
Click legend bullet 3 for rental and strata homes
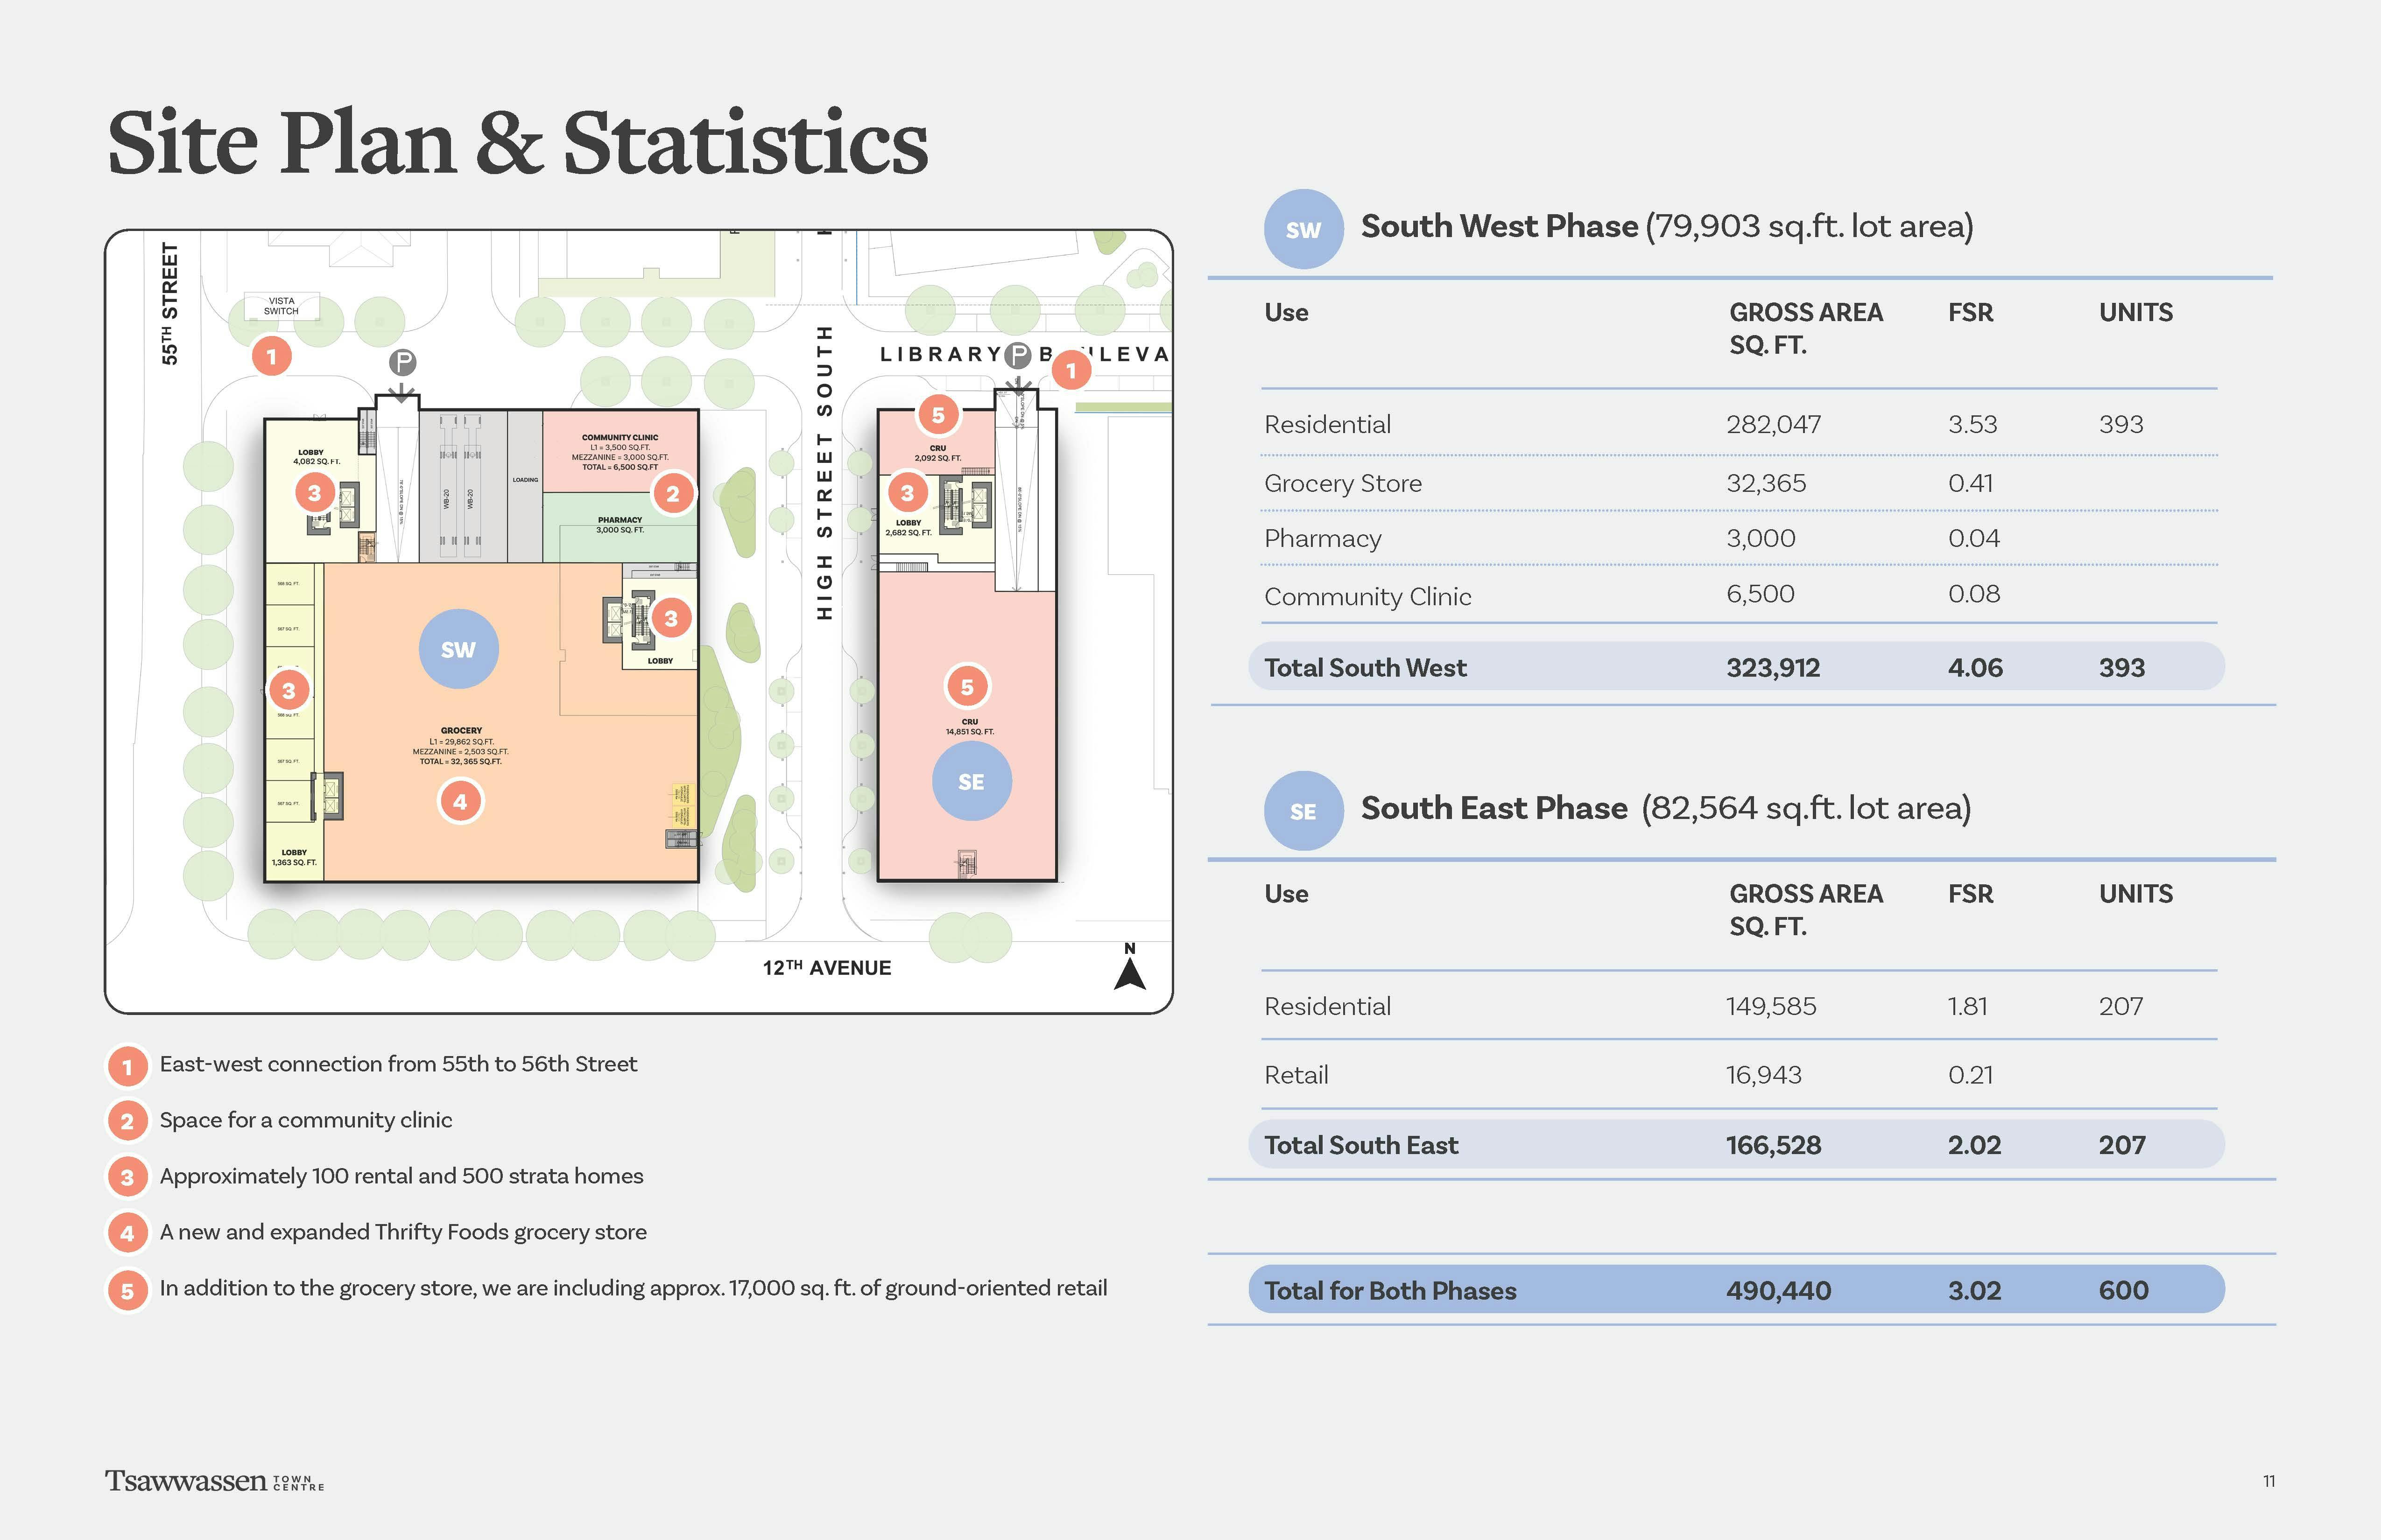[127, 1177]
